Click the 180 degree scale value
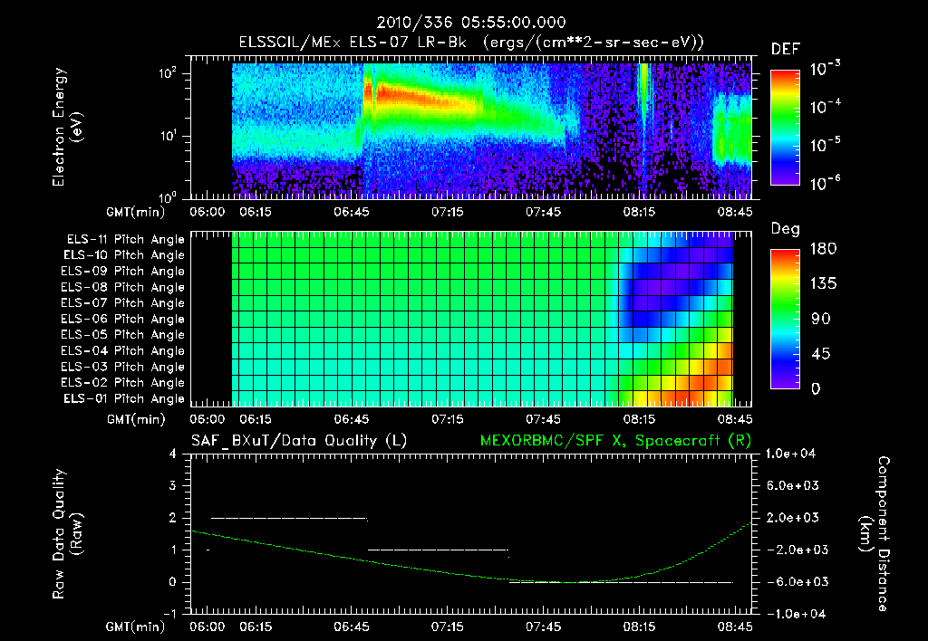928x641 pixels. [823, 248]
